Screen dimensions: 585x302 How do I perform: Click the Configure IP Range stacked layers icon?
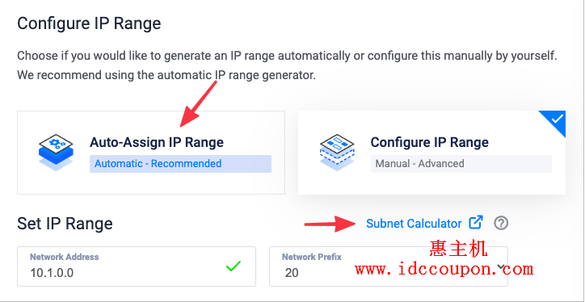337,153
